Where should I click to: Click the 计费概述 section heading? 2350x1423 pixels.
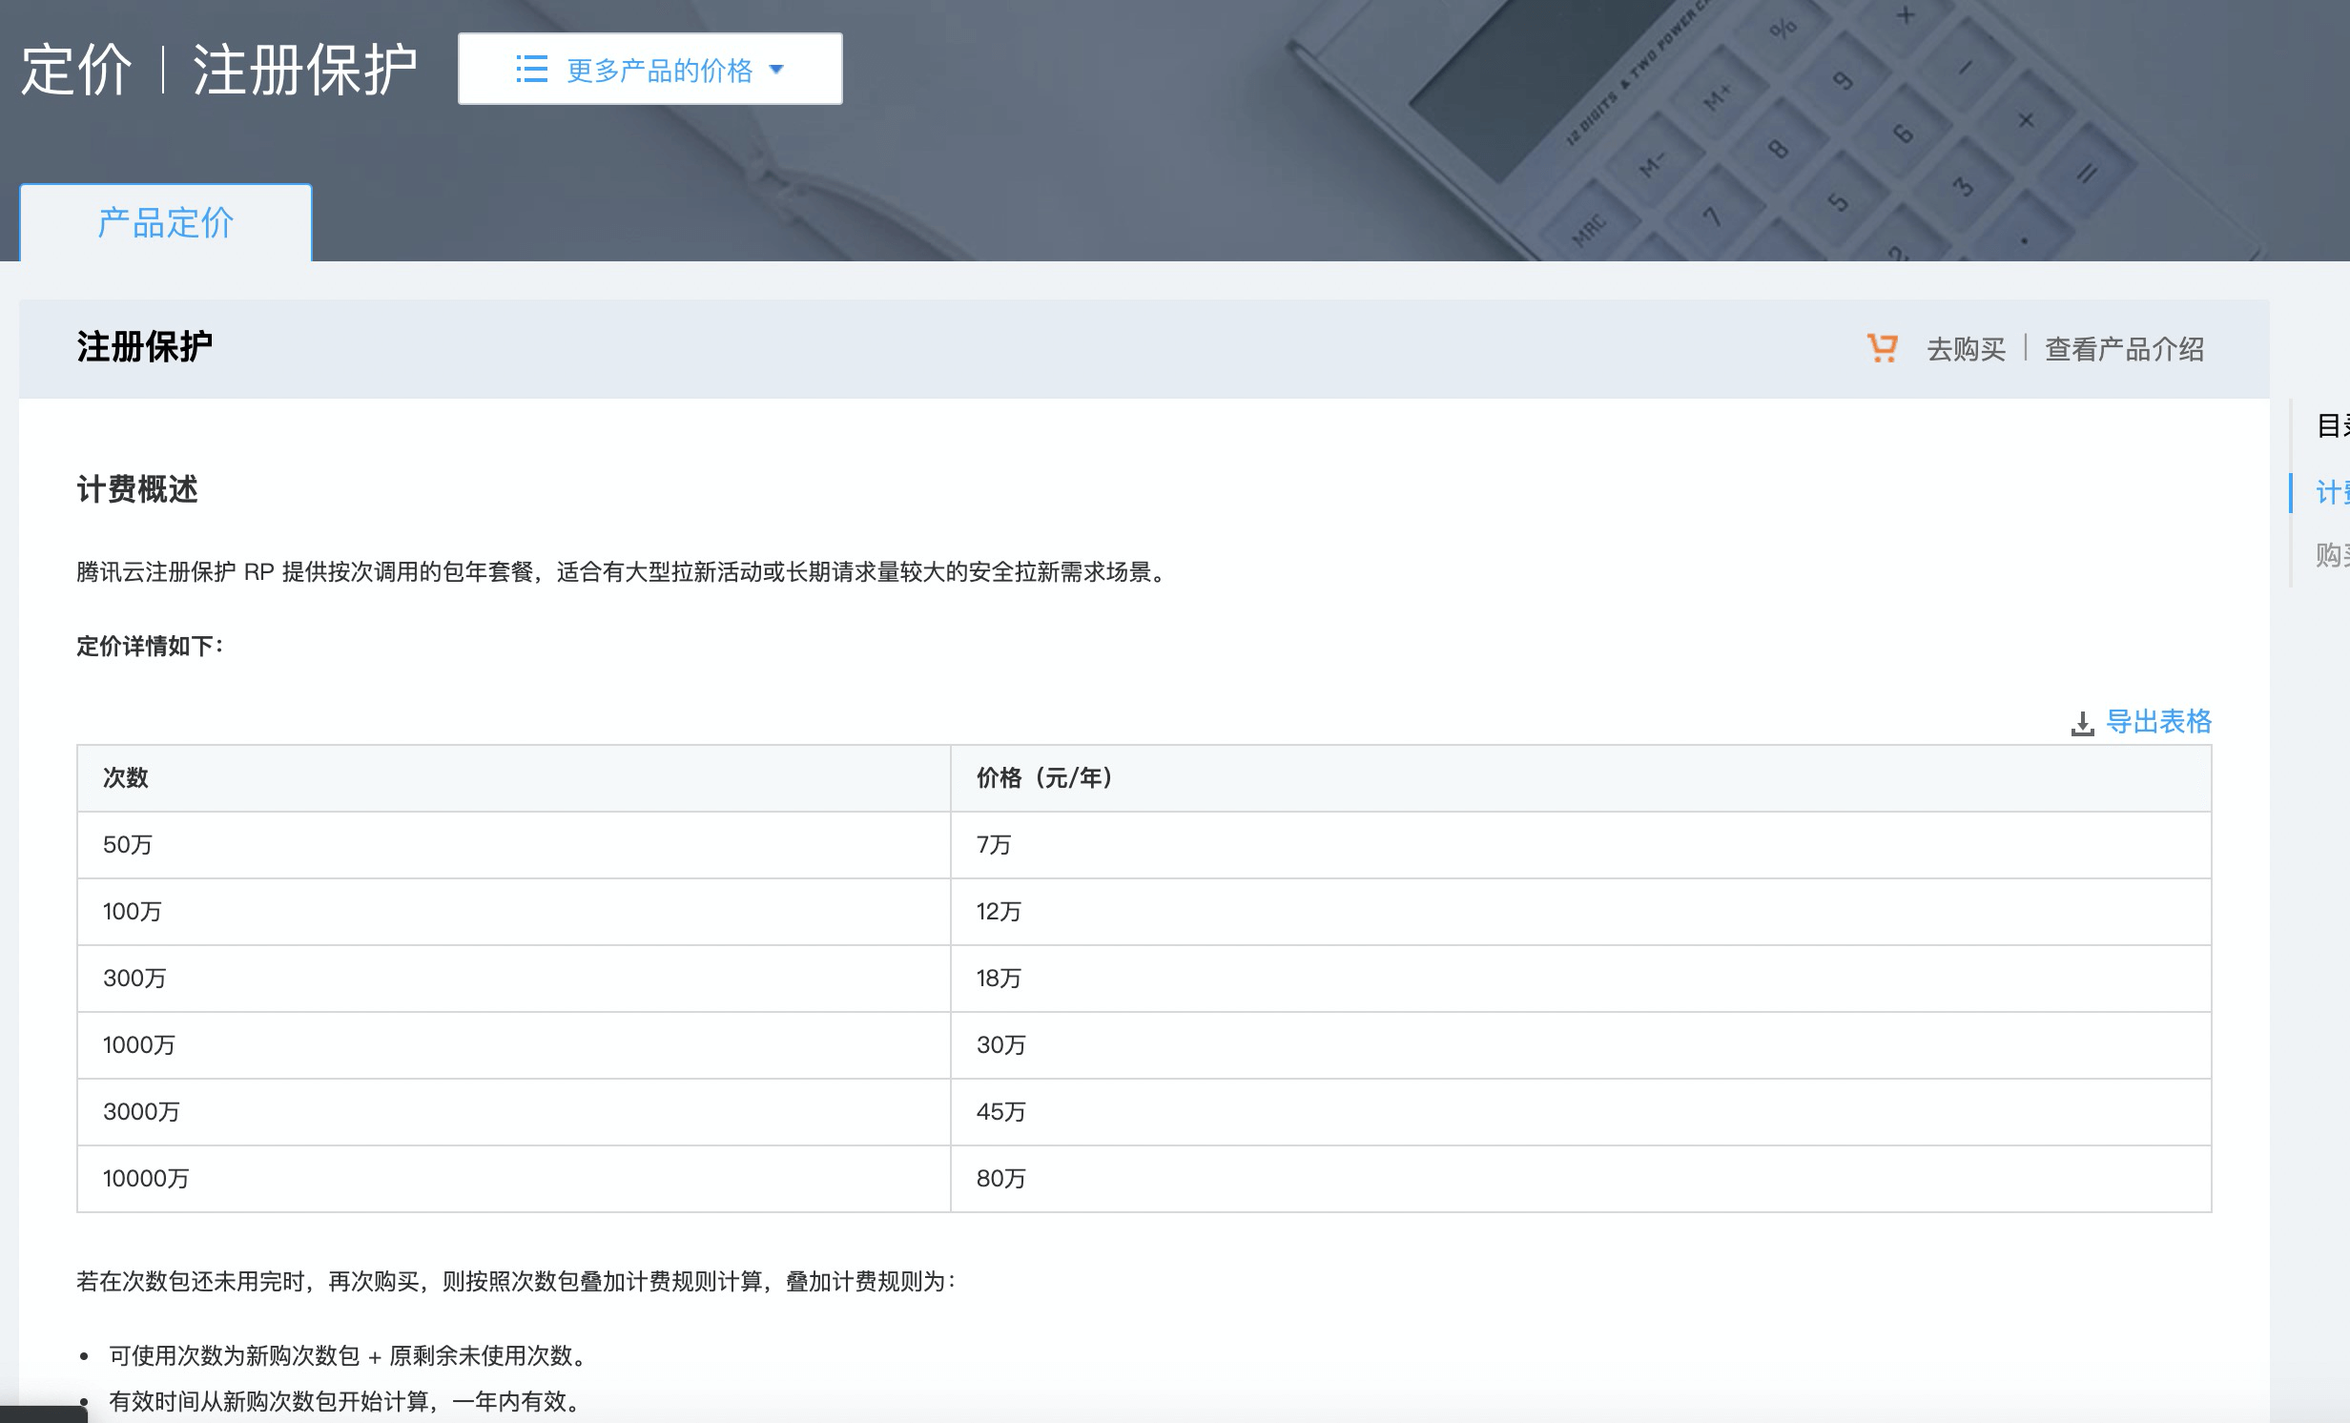coord(137,489)
